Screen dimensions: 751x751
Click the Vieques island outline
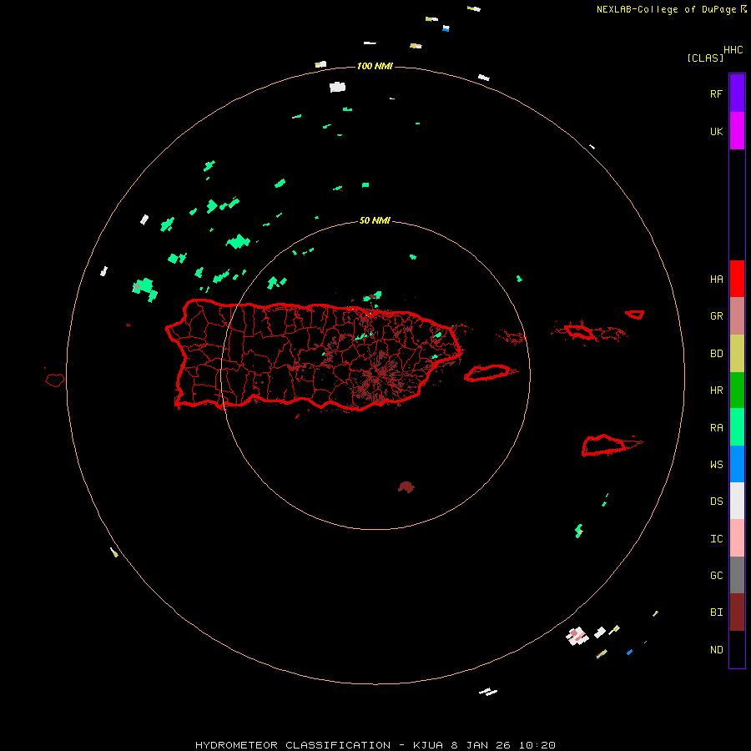[487, 373]
